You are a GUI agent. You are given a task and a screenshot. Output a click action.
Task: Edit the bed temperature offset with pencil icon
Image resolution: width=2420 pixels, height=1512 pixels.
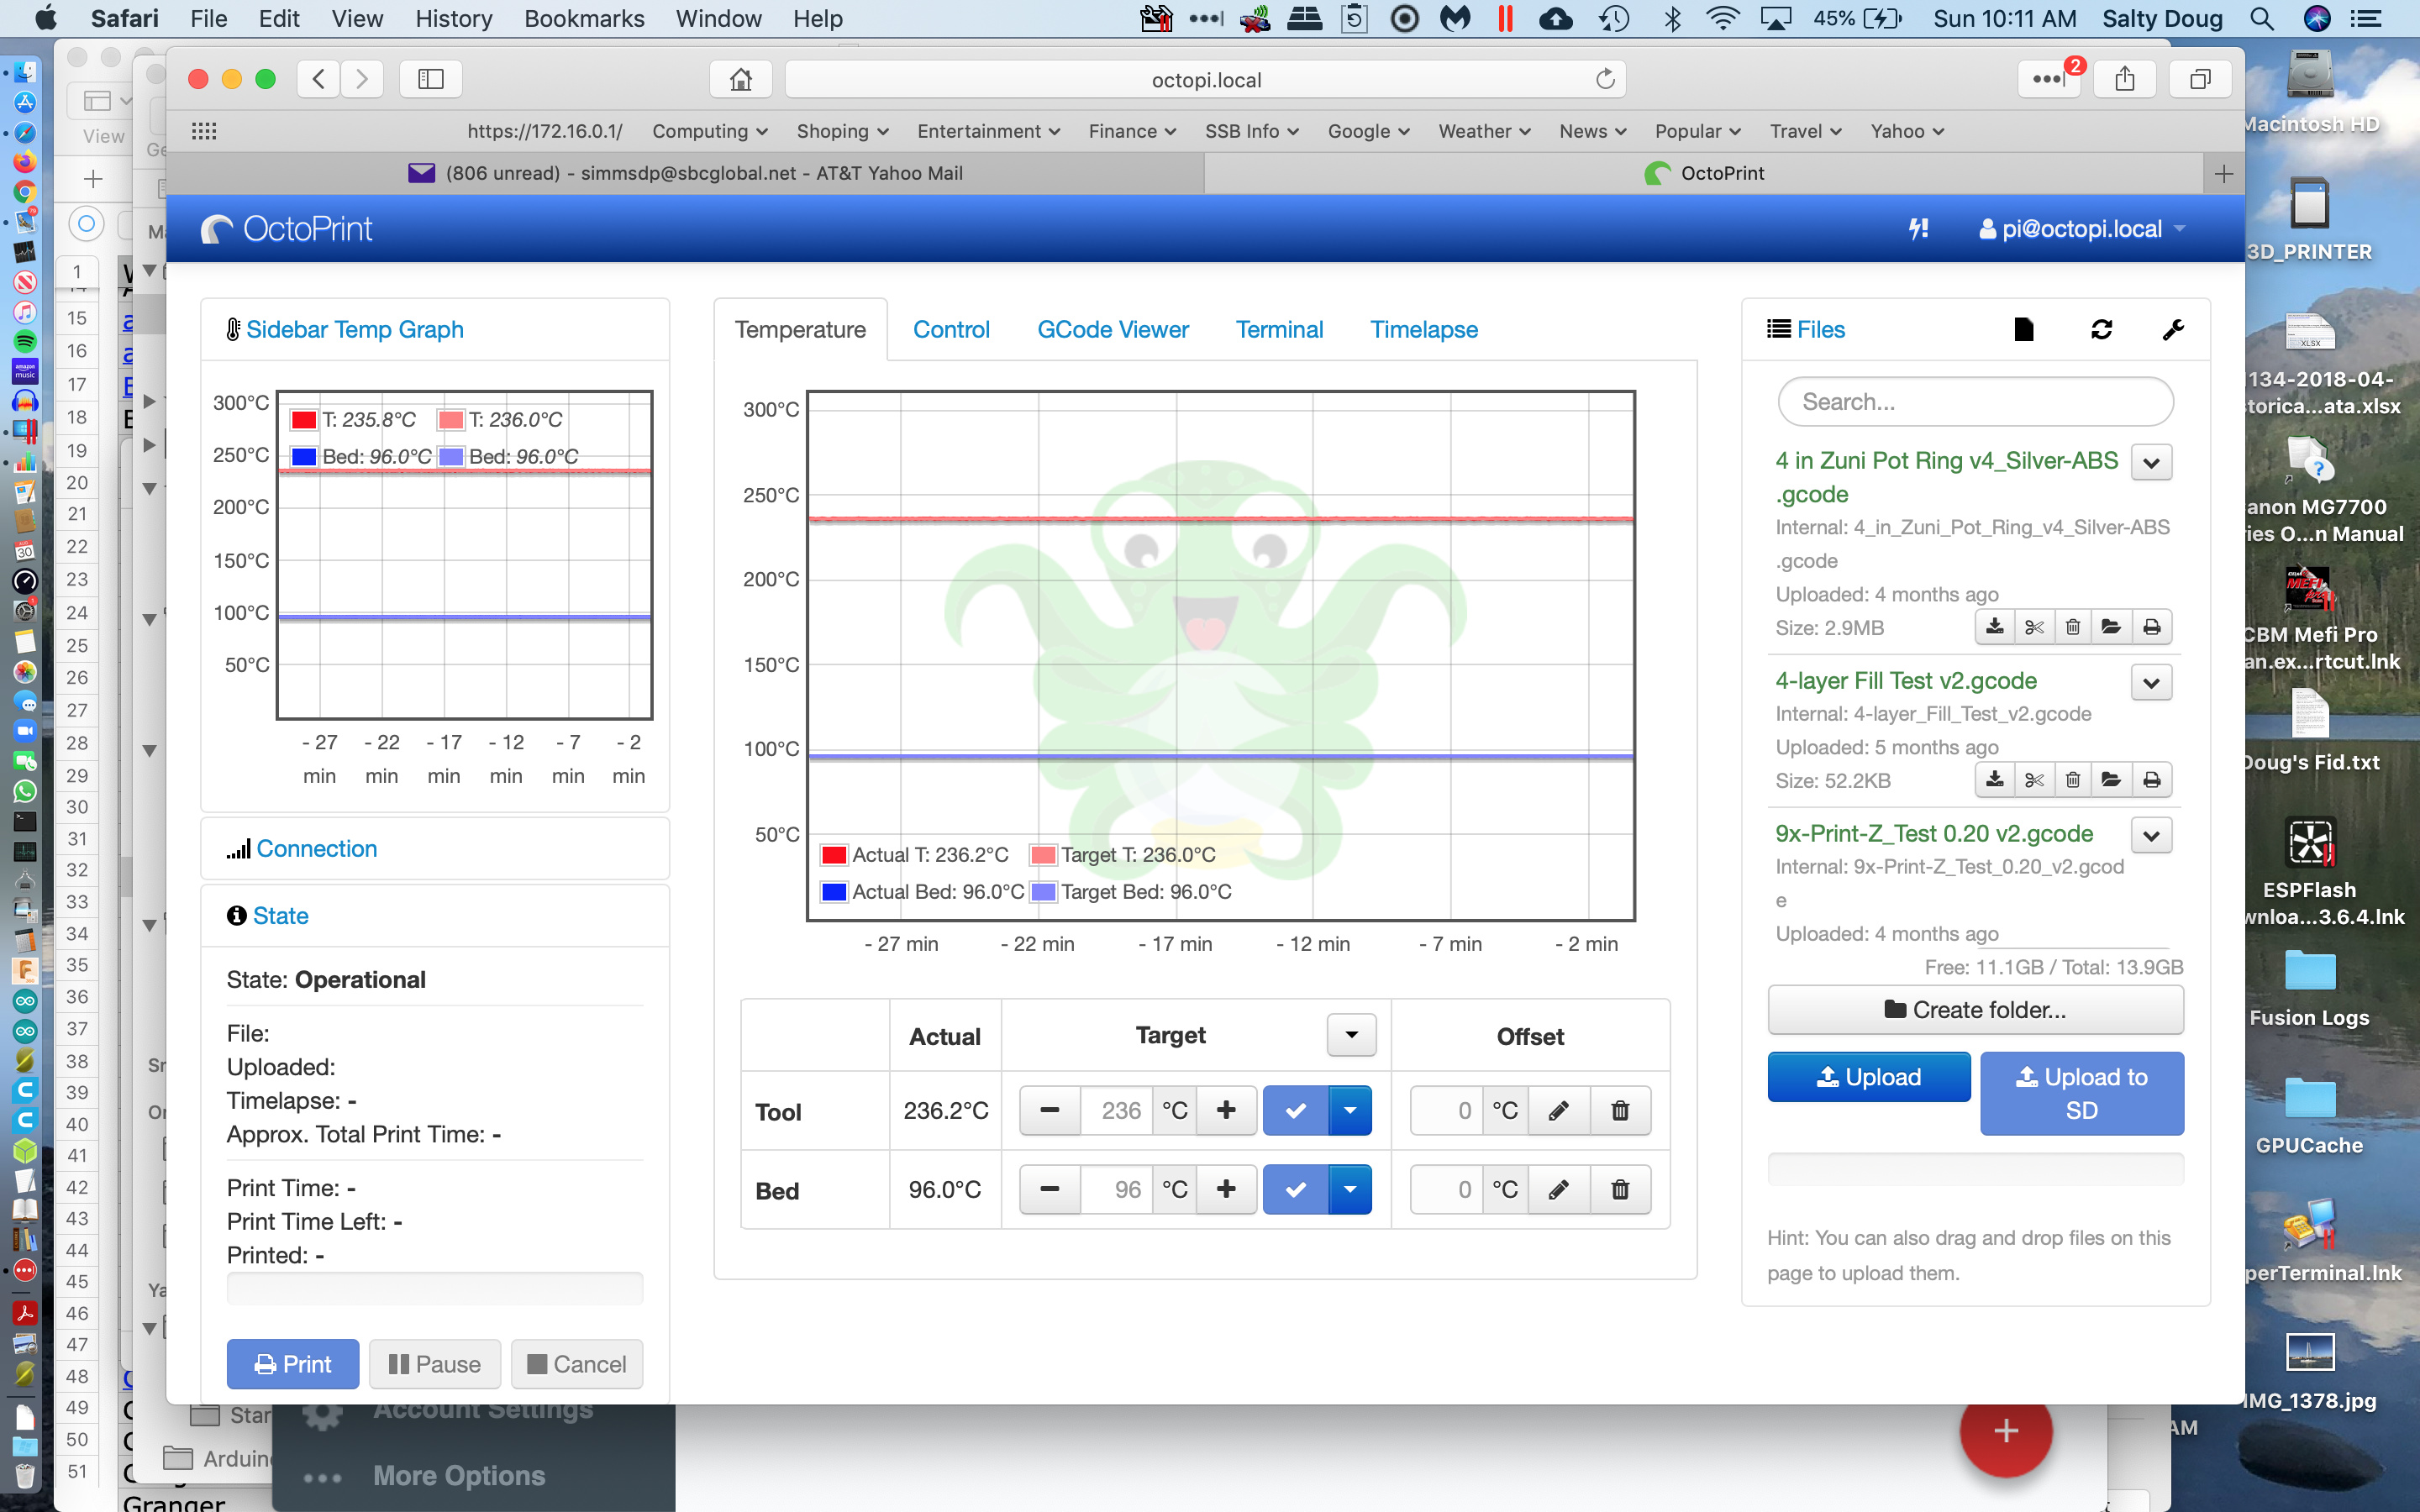tap(1557, 1190)
